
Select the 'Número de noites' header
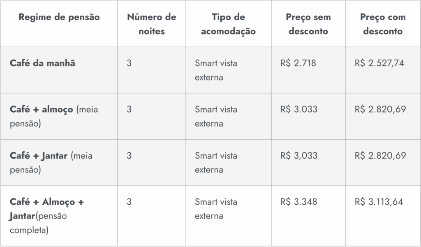tap(151, 24)
